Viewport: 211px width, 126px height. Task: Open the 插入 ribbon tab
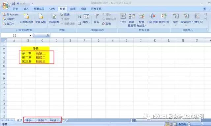26,9
